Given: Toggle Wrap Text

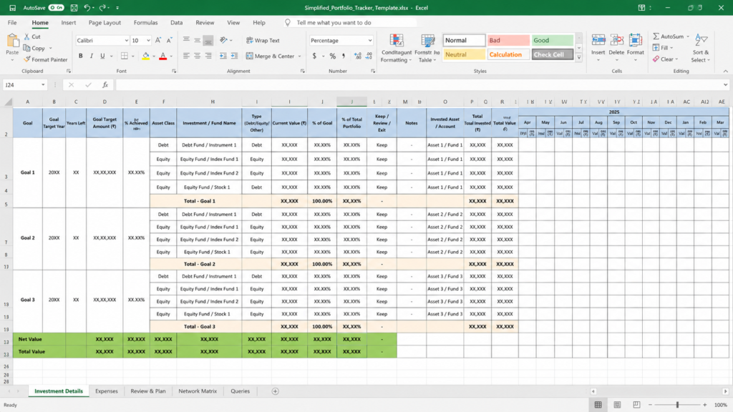Looking at the screenshot, I should (263, 41).
